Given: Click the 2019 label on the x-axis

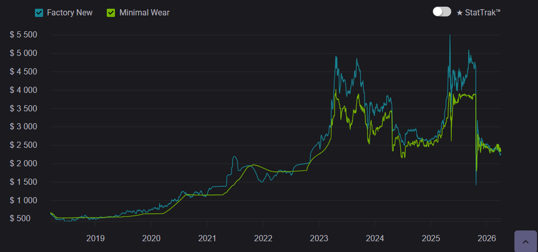Looking at the screenshot, I should pos(95,238).
